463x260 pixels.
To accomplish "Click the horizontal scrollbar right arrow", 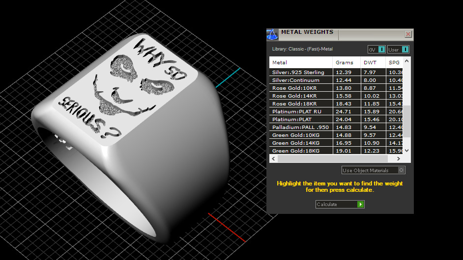I will tap(399, 158).
